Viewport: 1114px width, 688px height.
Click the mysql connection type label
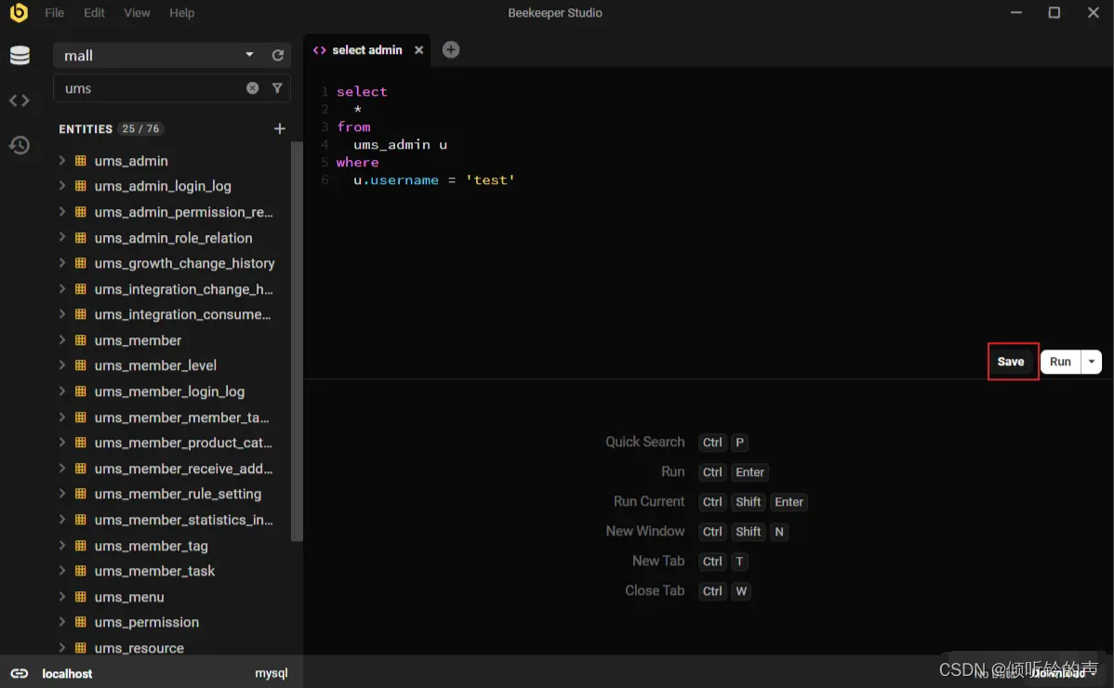coord(271,673)
